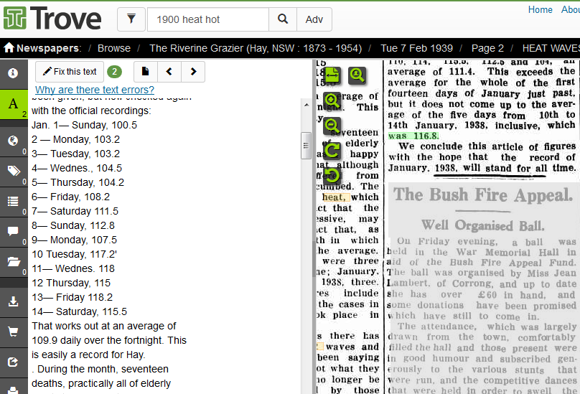This screenshot has width=580, height=394.
Task: Select the article text tab
Action: click(x=14, y=105)
